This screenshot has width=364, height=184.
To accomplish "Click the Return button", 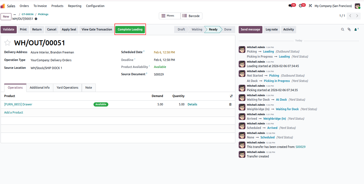I will pyautogui.click(x=37, y=29).
